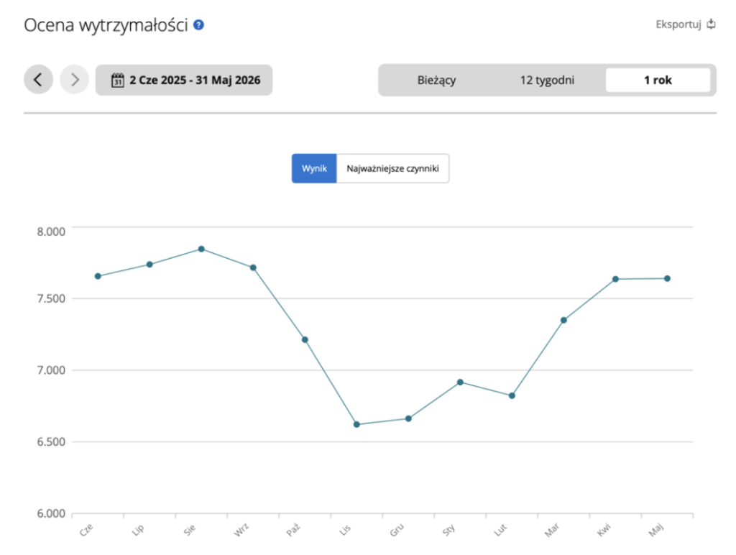The height and width of the screenshot is (555, 736).
Task: Click the Lis lowest data point
Action: [356, 424]
